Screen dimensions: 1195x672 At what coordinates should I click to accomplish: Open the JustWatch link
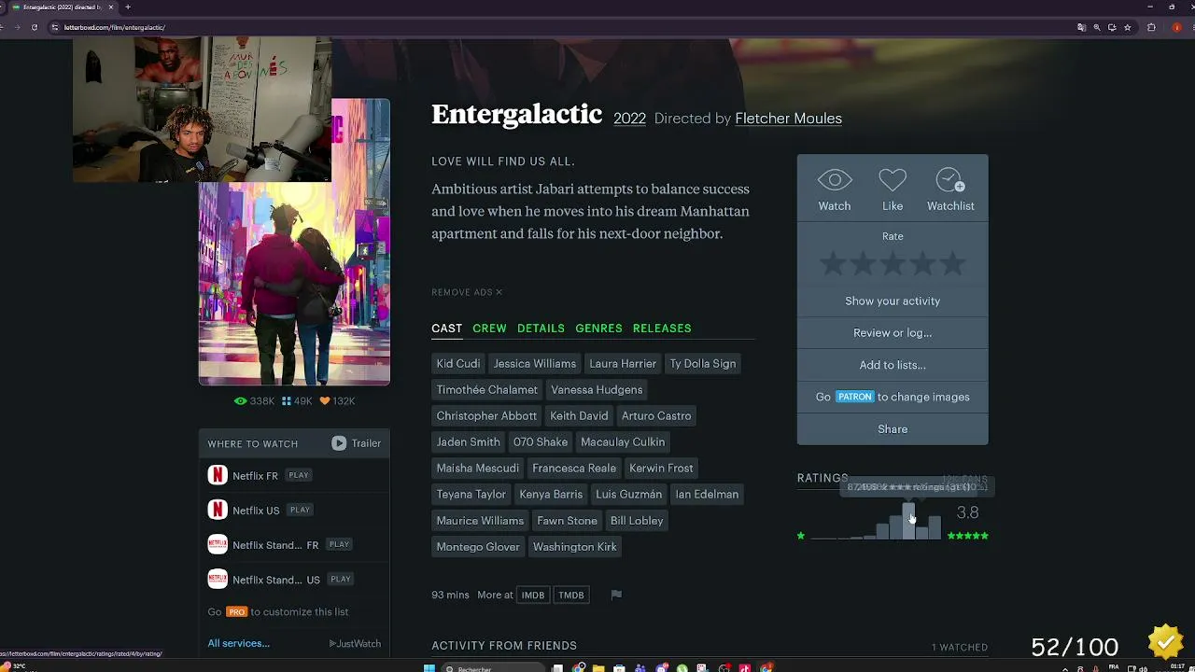[356, 644]
